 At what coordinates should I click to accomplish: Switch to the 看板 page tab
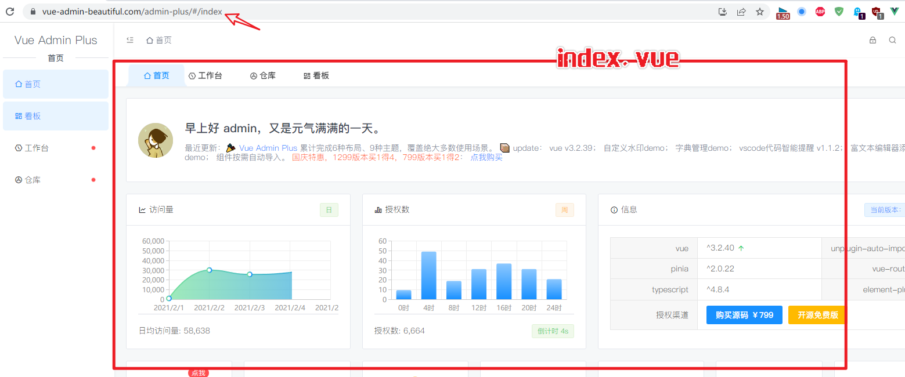click(x=316, y=76)
